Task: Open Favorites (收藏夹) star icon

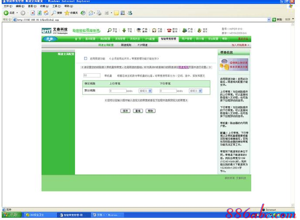Action: (x=71, y=13)
